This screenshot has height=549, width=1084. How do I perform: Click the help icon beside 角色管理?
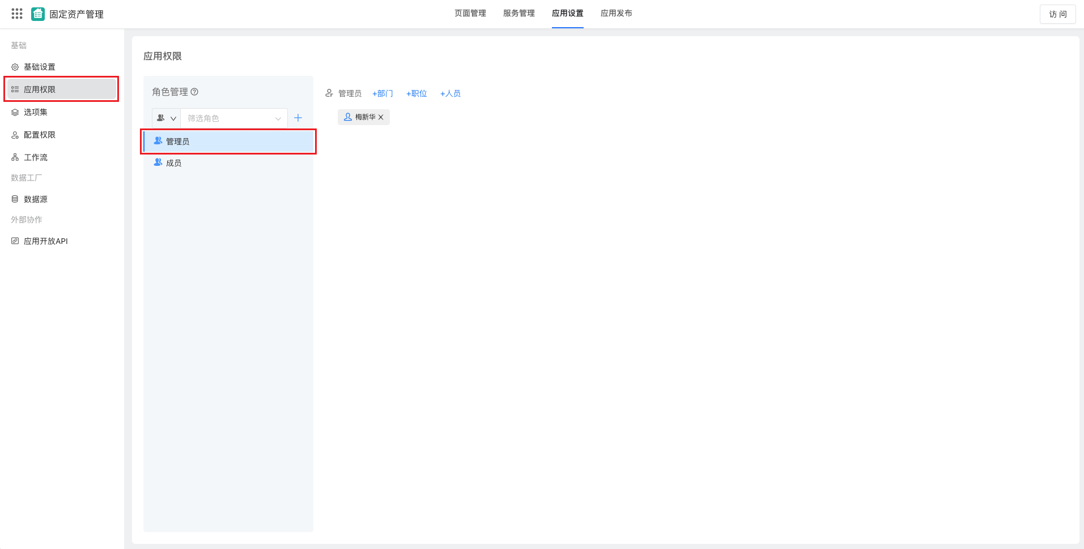click(x=194, y=92)
